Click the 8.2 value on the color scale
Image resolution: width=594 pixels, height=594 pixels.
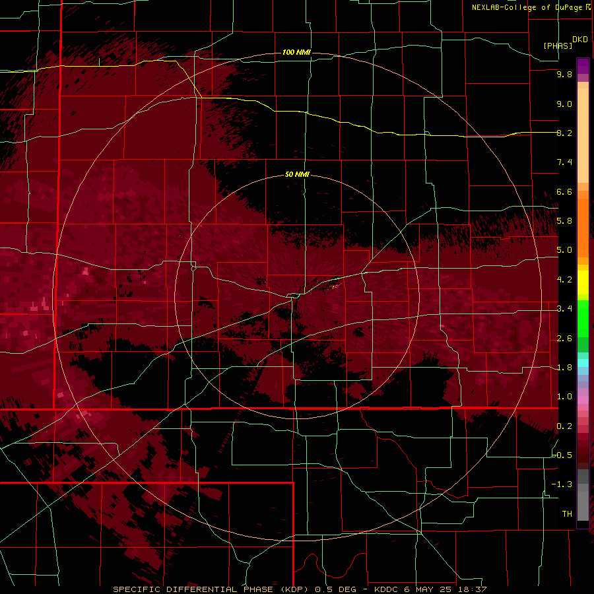564,133
